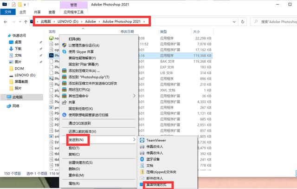Click the back navigation arrow
297x189 pixels.
coord(6,22)
